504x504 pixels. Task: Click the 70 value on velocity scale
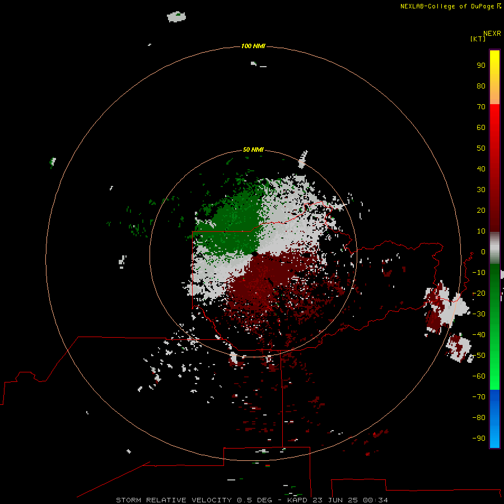(481, 107)
